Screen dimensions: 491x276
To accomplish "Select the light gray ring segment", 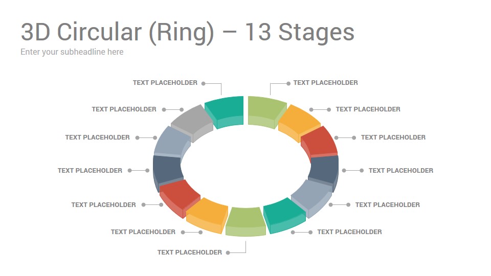I will [192, 123].
